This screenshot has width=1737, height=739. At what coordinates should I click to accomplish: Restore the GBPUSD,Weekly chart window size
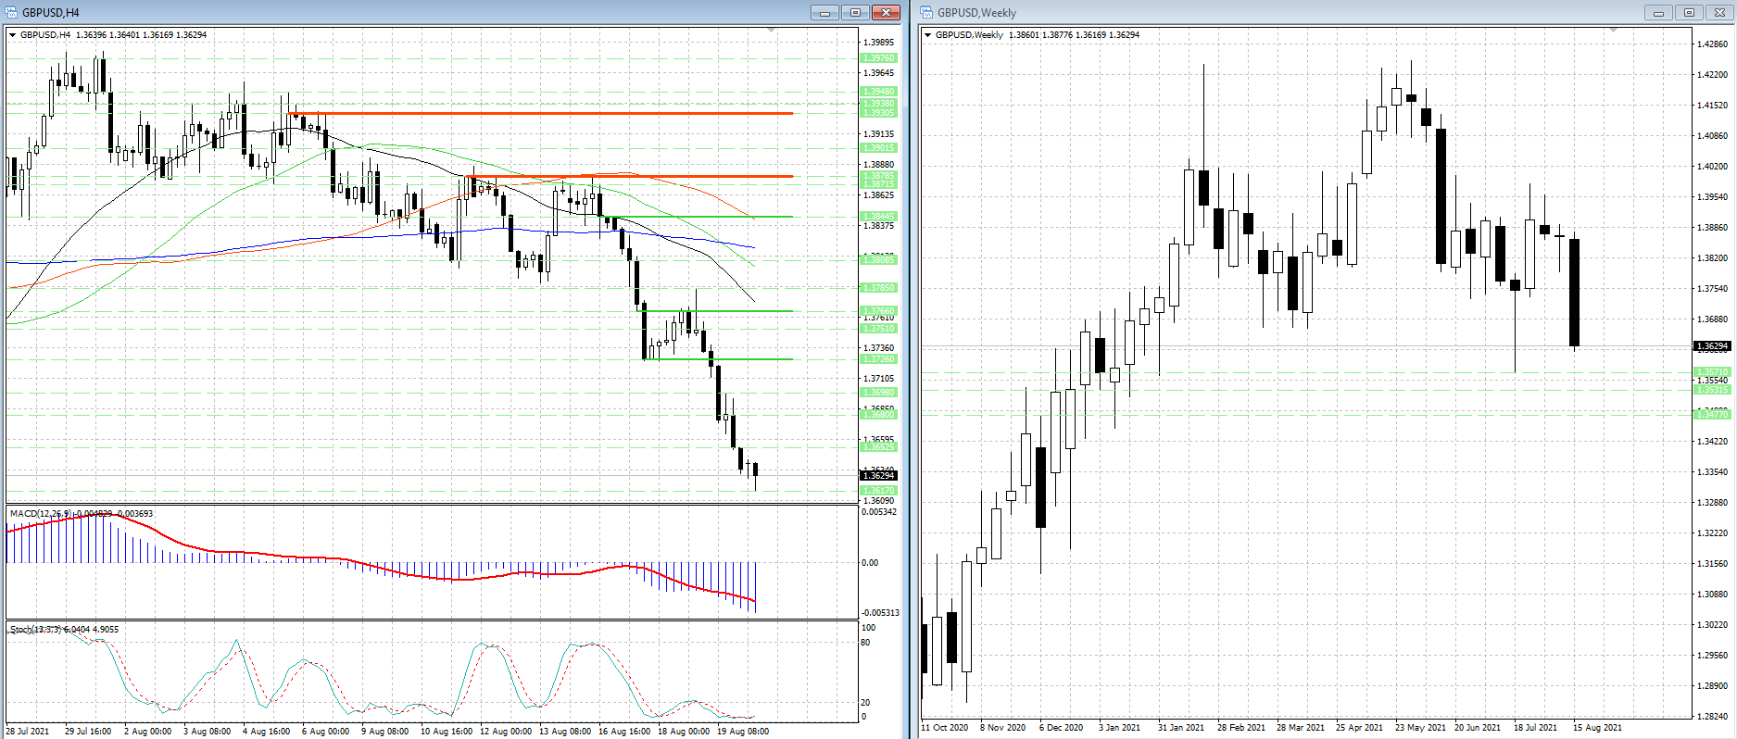click(1689, 12)
